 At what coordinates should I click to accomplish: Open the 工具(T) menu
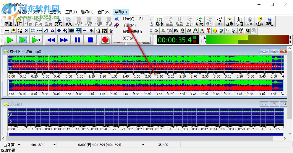click(71, 12)
